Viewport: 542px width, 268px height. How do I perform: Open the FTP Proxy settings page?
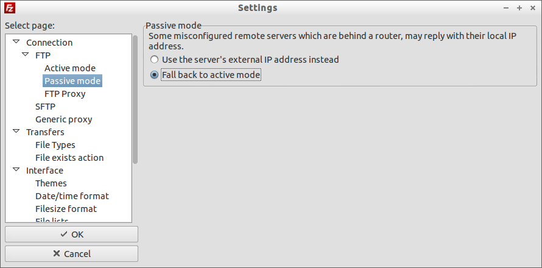65,94
